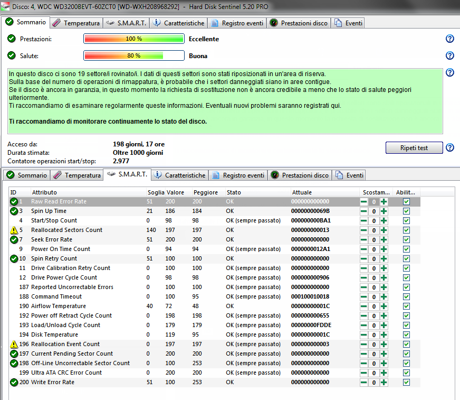
Task: Toggle enabled checkbox for Seek Error Rate
Action: click(x=406, y=240)
